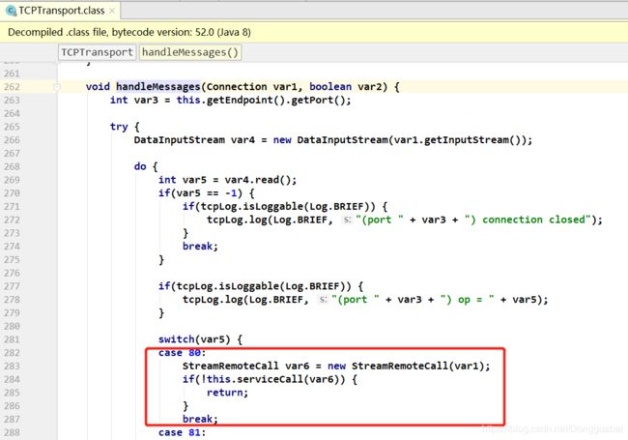The width and height of the screenshot is (628, 440).
Task: Click Log.BRIEF argument on line 271
Action: 336,206
